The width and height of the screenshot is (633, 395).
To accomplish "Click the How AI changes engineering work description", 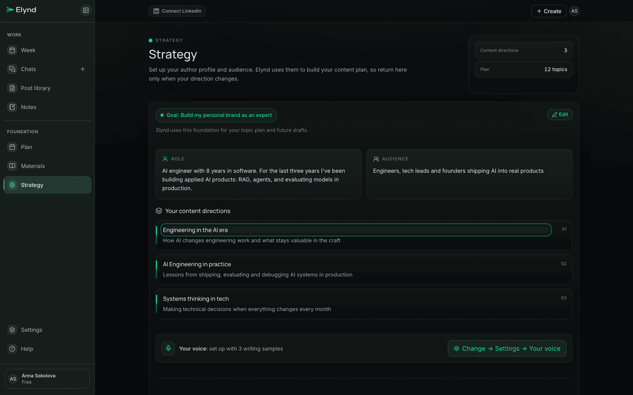I will point(252,240).
